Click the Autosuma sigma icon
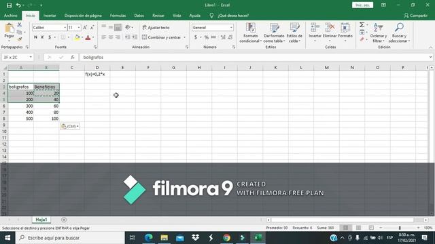Screen dimensions: 435x244 pos(362,25)
